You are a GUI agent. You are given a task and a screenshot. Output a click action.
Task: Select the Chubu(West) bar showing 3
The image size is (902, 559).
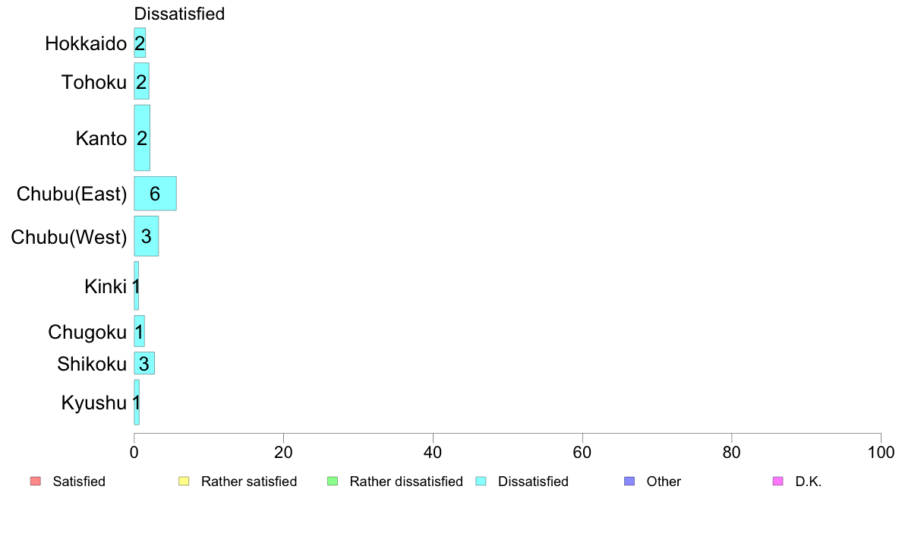click(x=146, y=236)
